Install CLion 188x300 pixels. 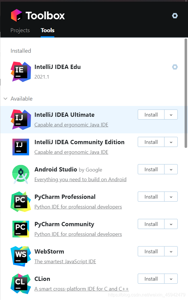click(x=151, y=279)
